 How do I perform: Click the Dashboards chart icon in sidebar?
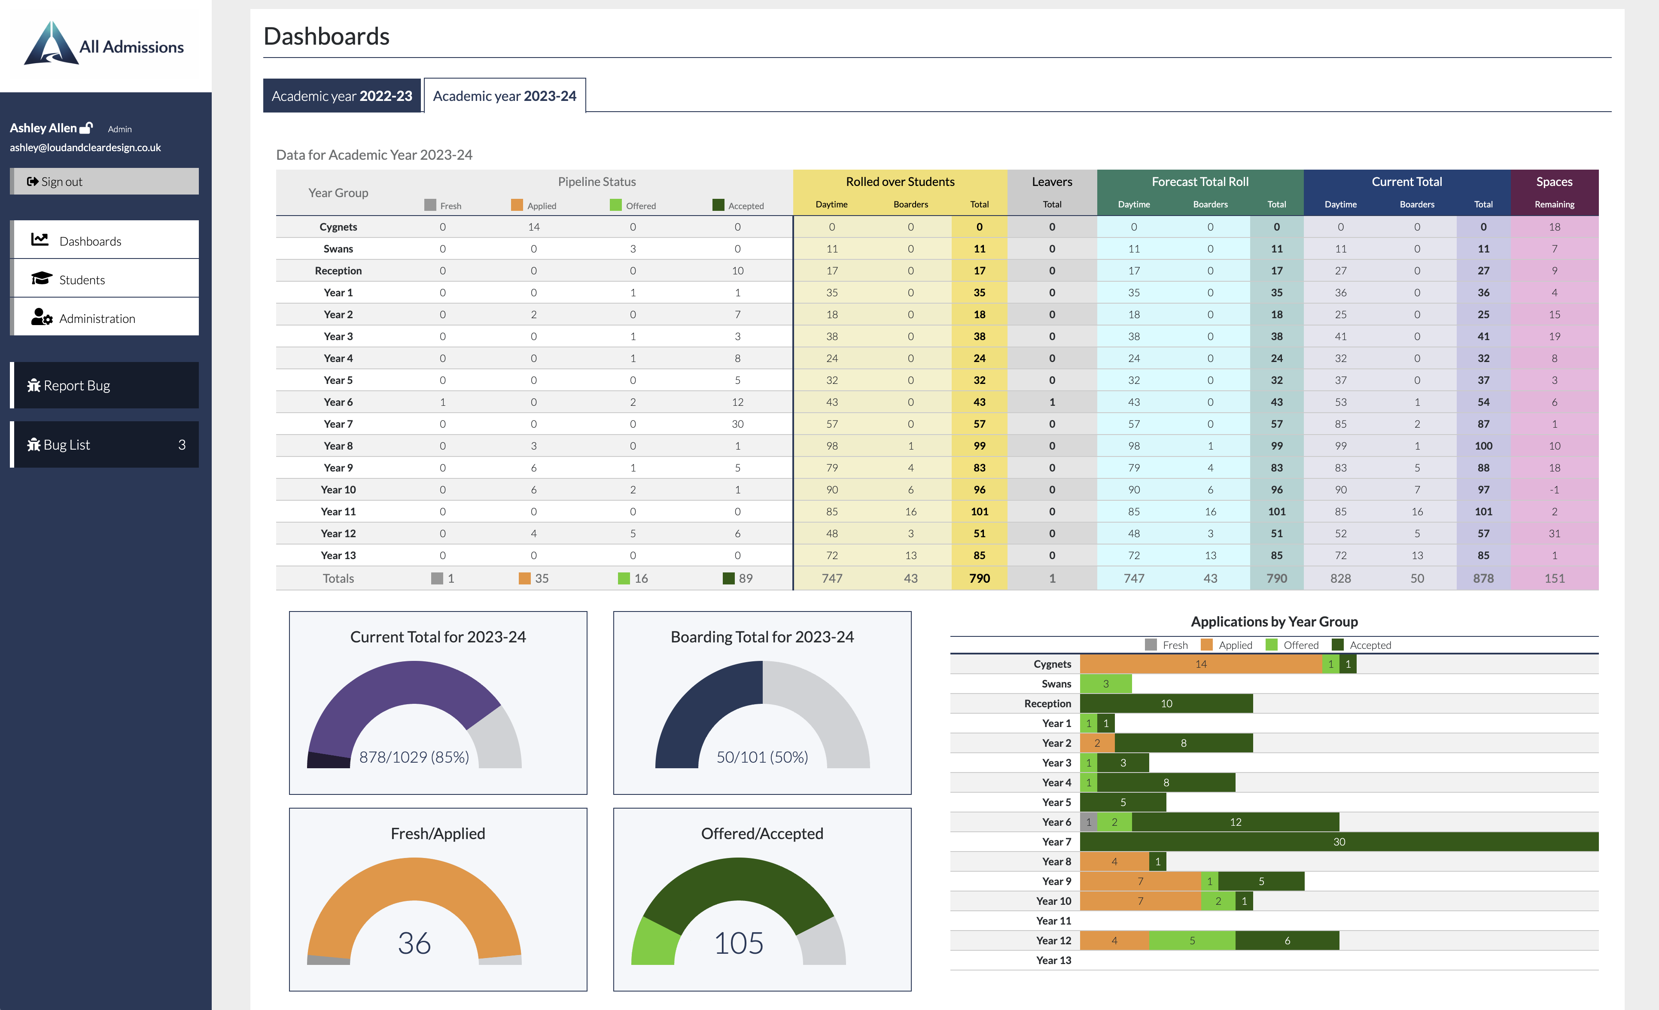click(x=40, y=240)
